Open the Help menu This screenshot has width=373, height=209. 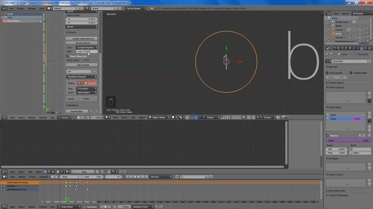tap(41, 8)
